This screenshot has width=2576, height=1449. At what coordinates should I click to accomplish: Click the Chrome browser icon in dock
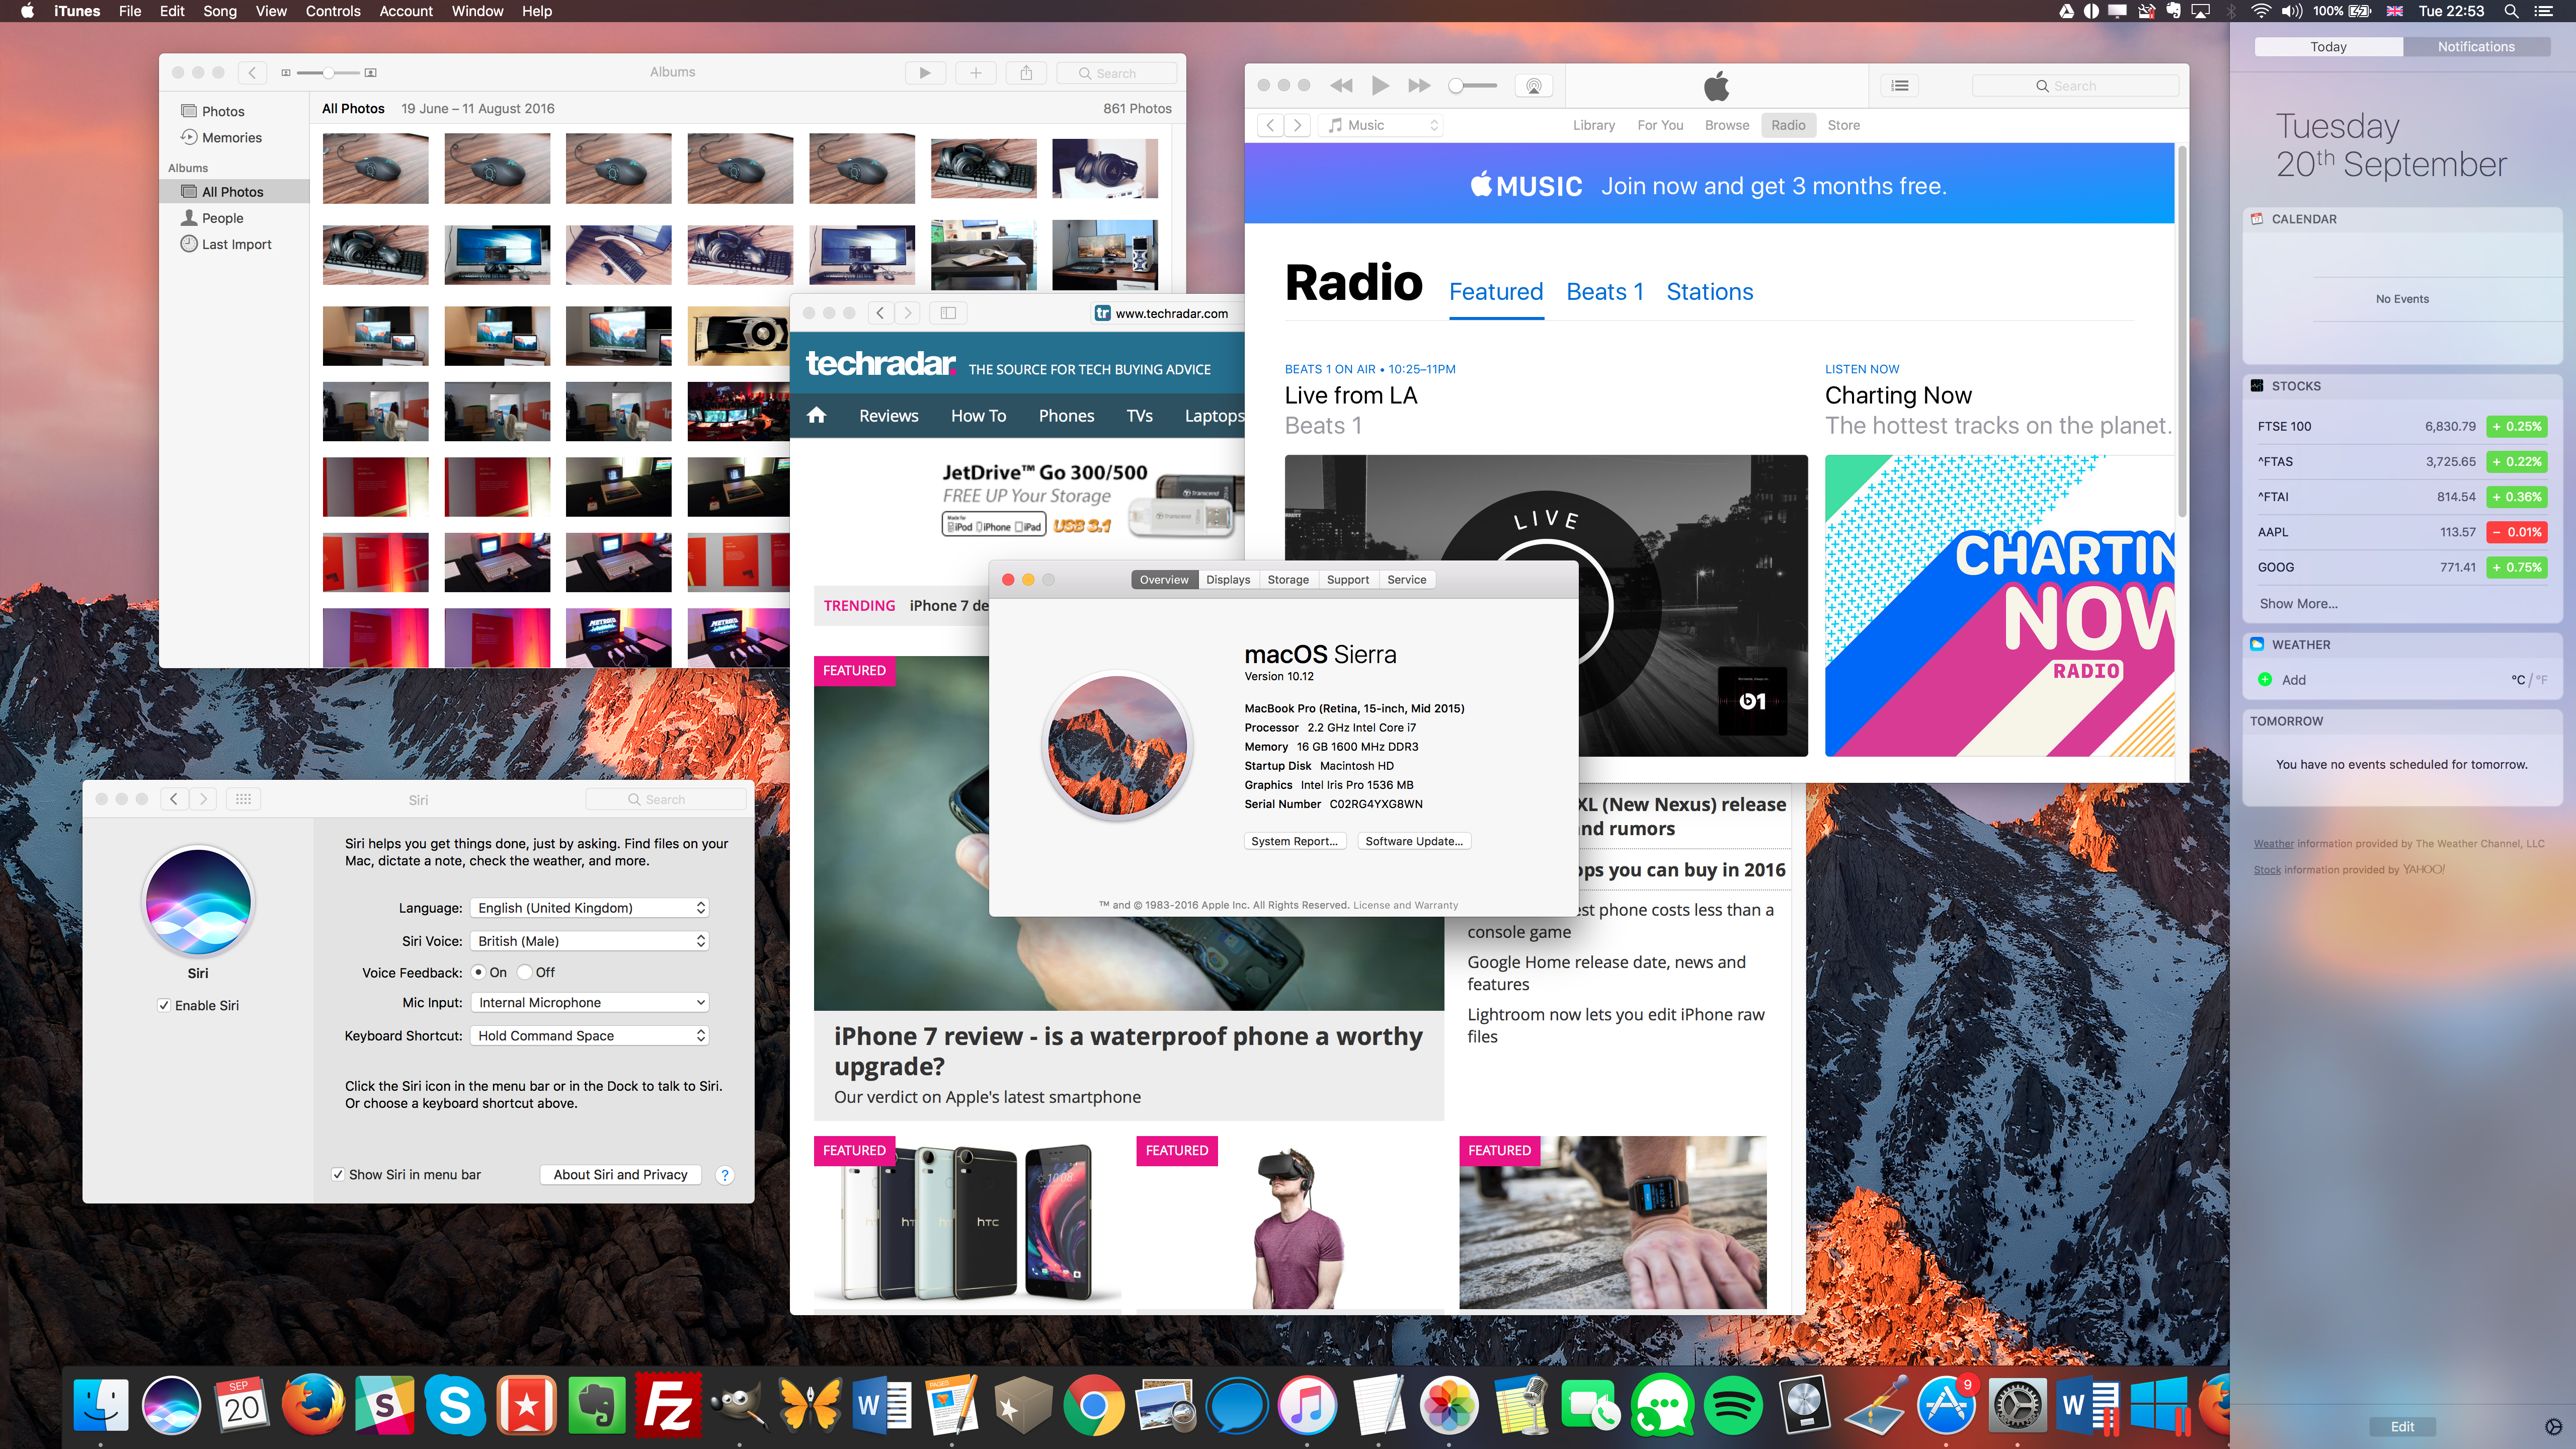(1093, 1407)
